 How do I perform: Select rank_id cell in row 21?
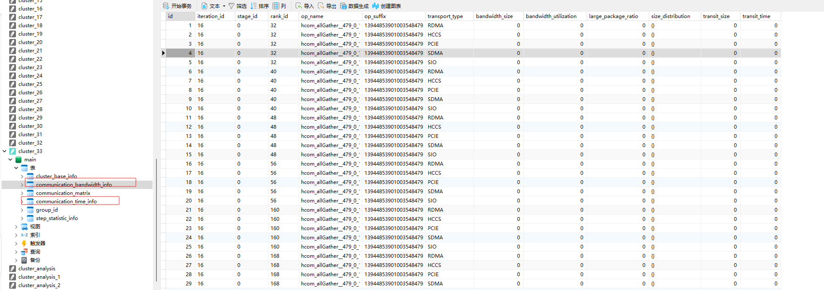[283, 210]
